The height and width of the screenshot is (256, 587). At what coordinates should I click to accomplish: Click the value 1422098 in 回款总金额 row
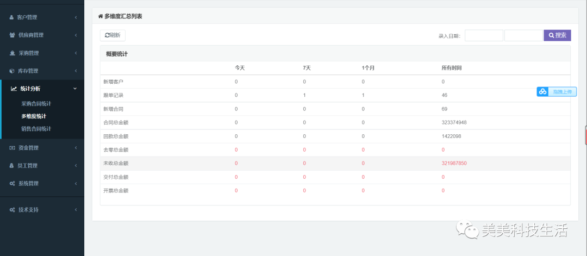(x=452, y=136)
